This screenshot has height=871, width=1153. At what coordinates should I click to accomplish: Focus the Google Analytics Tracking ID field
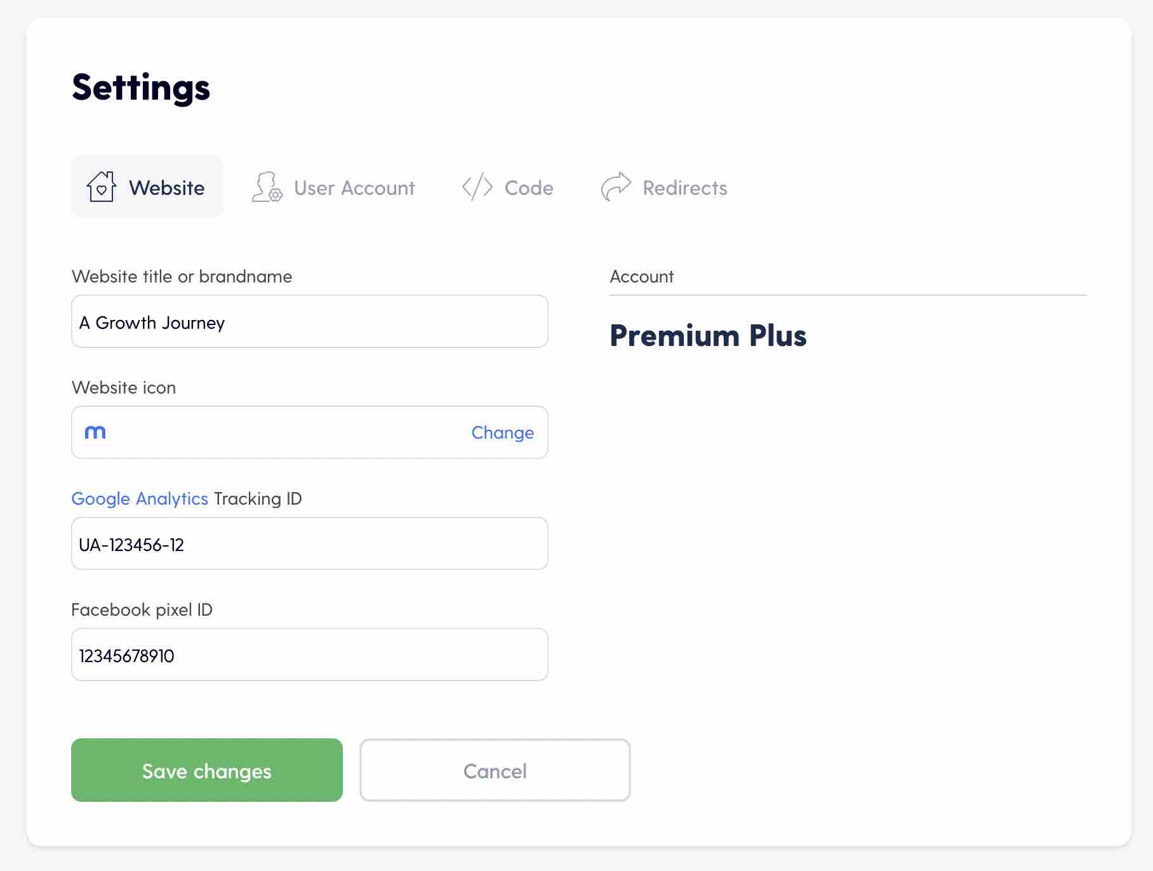point(310,543)
